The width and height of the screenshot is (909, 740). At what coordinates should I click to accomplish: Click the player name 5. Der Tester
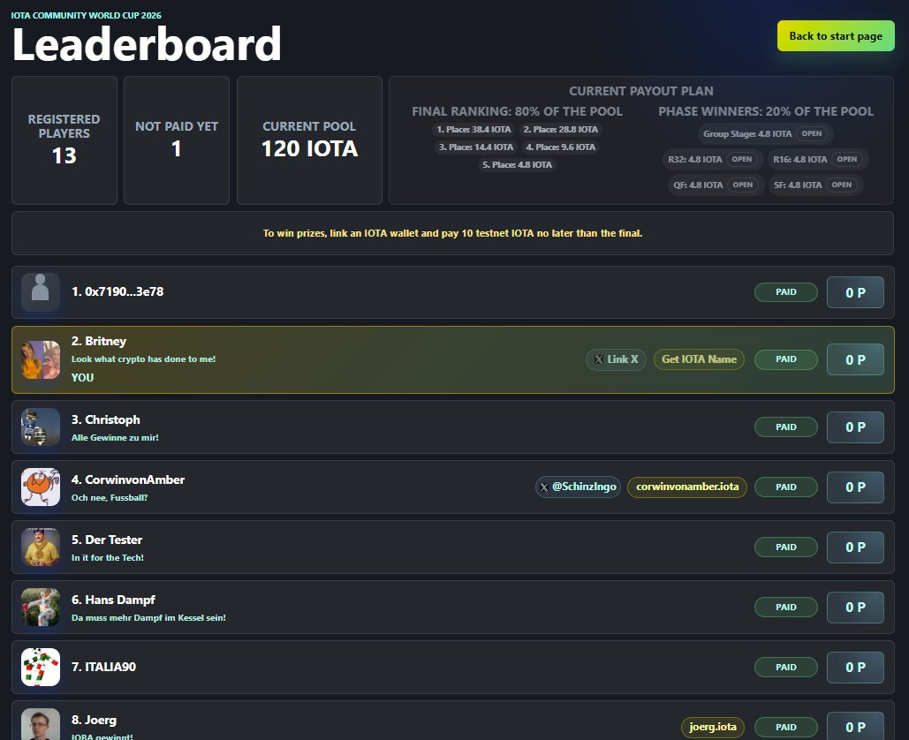[107, 540]
